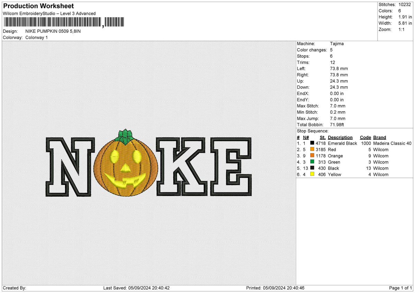Click stitch count 1178 in Orange row

tap(321, 155)
